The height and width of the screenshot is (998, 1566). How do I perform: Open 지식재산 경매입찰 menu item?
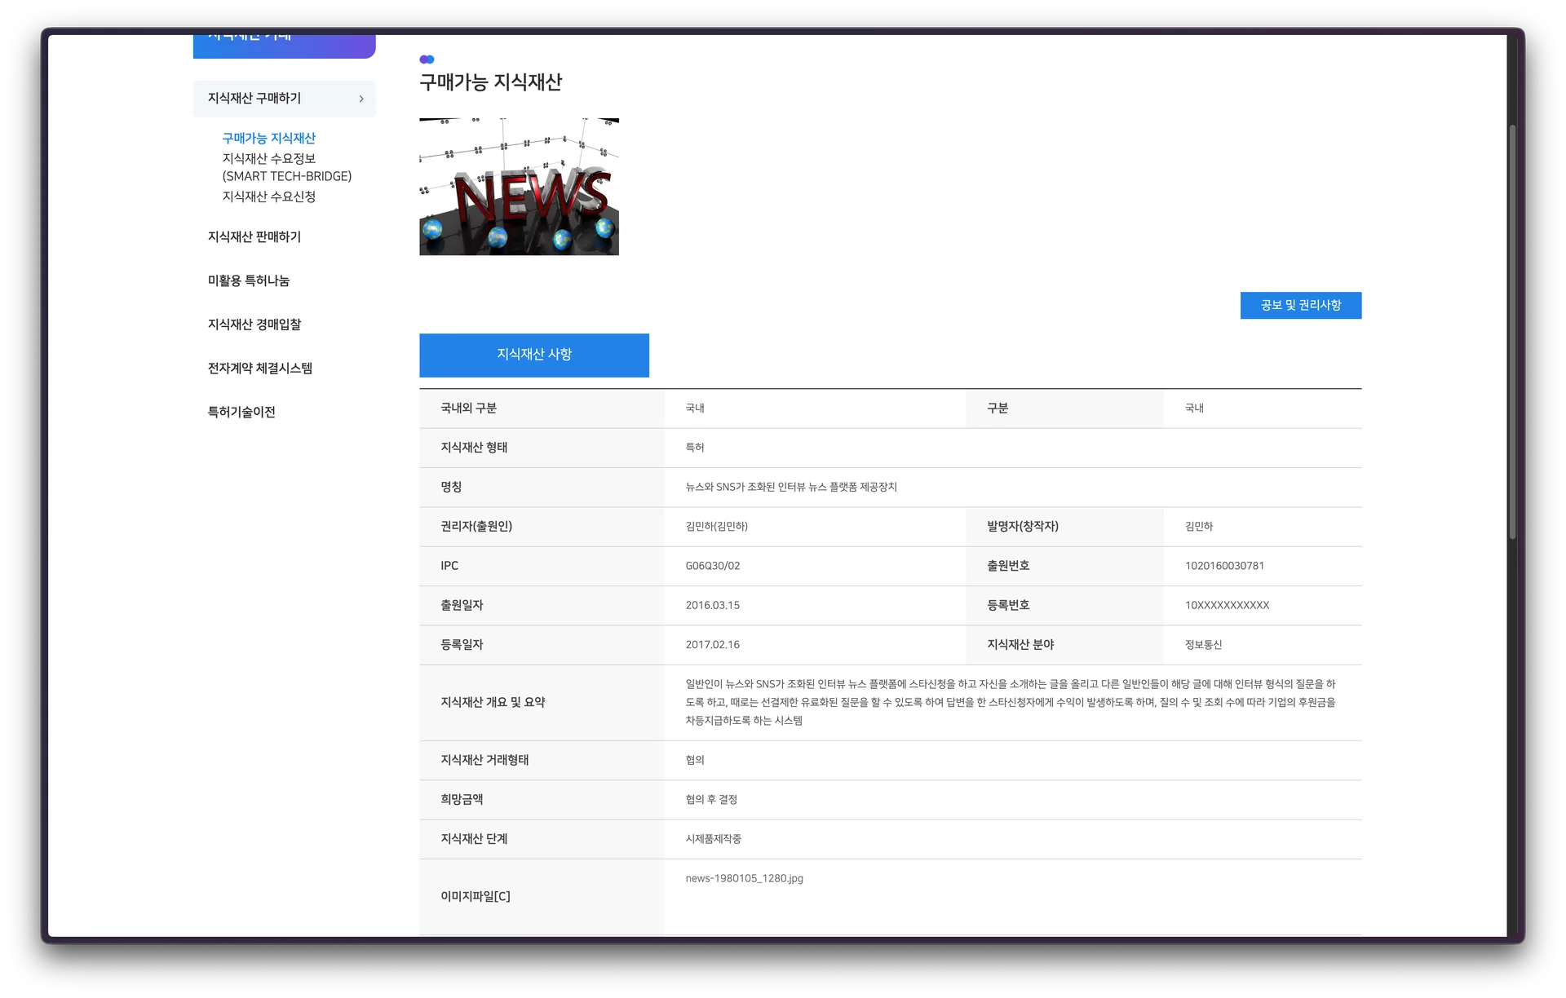click(x=254, y=325)
